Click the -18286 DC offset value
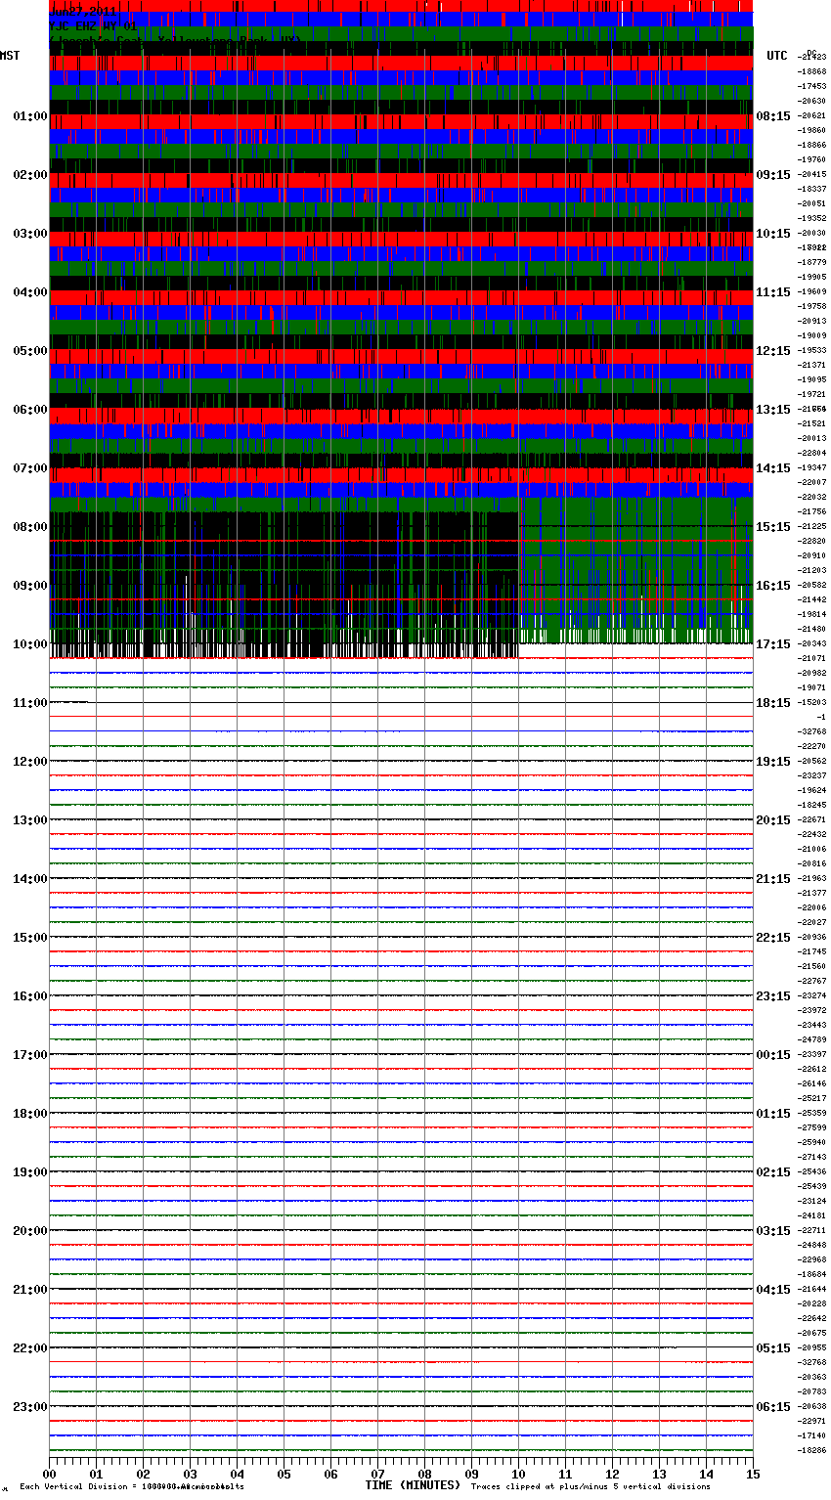The image size is (831, 1500). click(x=812, y=1451)
